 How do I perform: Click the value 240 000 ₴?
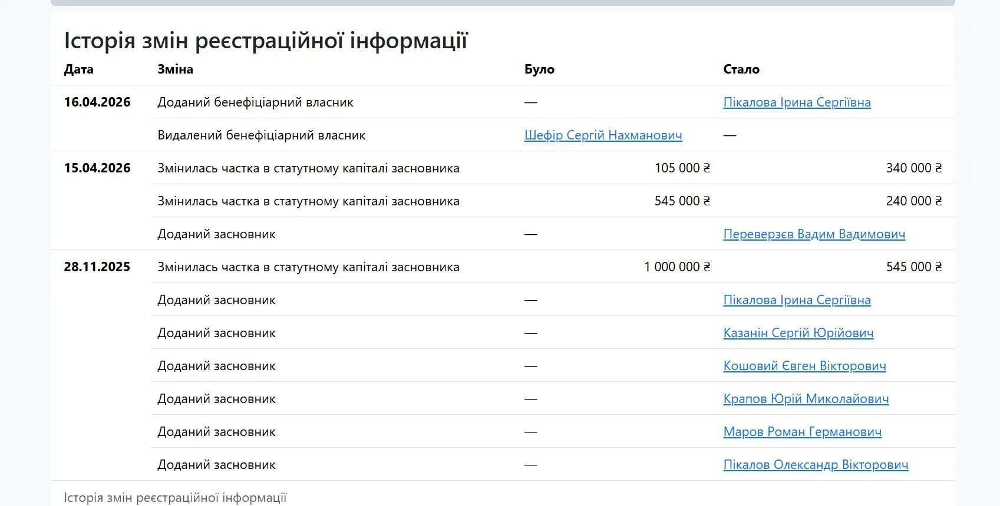914,201
